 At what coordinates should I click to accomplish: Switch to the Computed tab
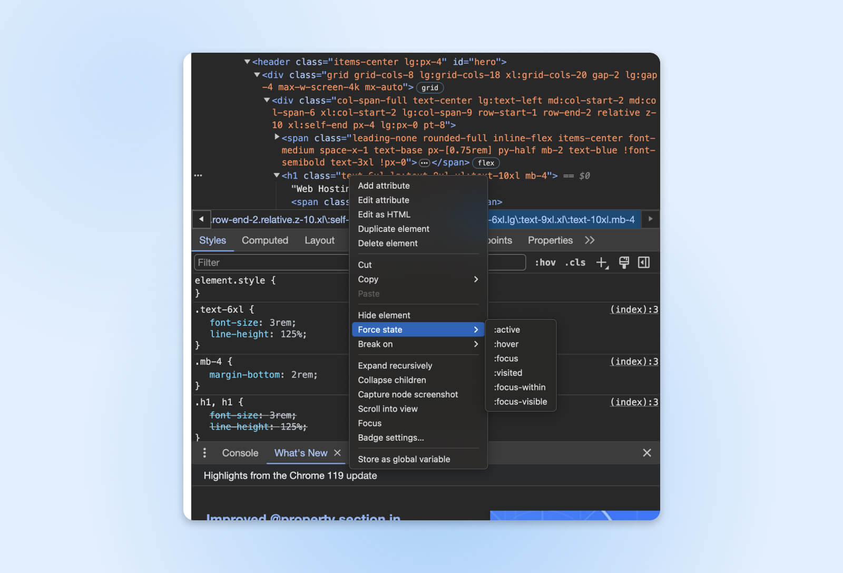tap(264, 240)
